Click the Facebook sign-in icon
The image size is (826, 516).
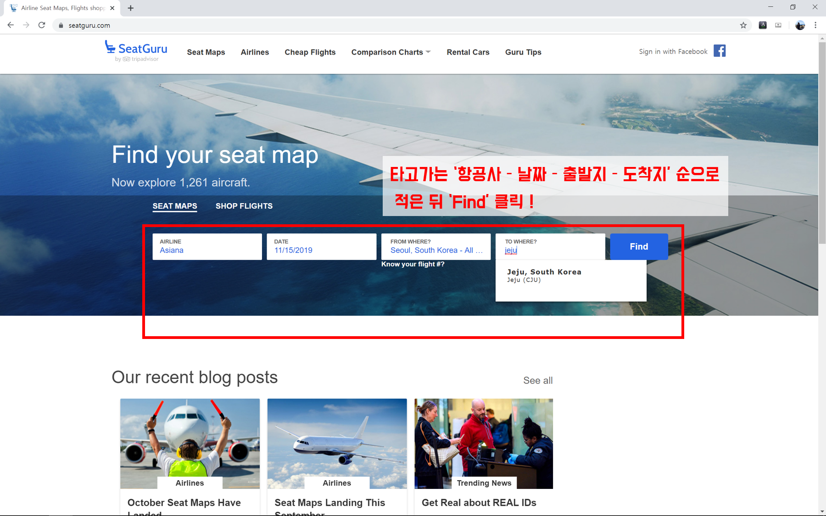click(x=720, y=51)
